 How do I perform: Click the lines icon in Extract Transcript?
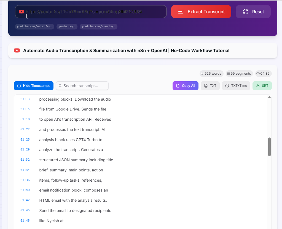[181, 12]
